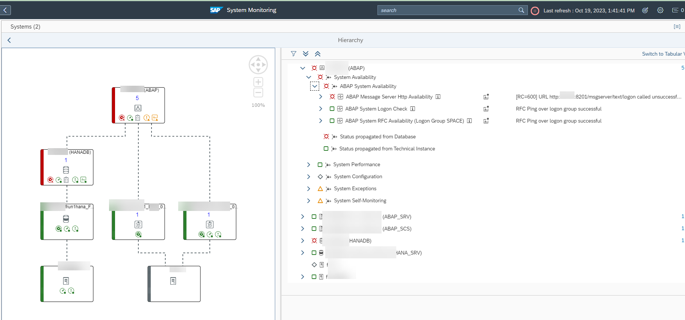Select Status propagated from Database row
This screenshot has width=685, height=320.
point(377,136)
